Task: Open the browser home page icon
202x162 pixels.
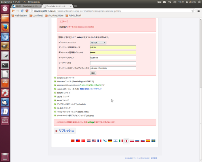Action: 27,11
